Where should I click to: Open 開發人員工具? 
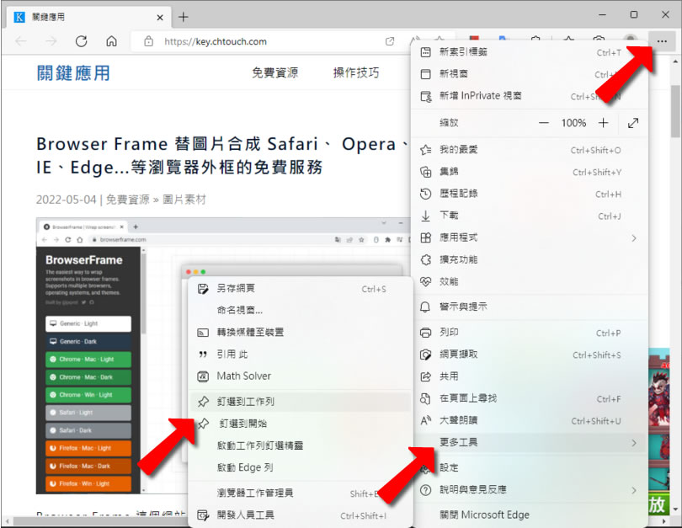tap(300, 515)
